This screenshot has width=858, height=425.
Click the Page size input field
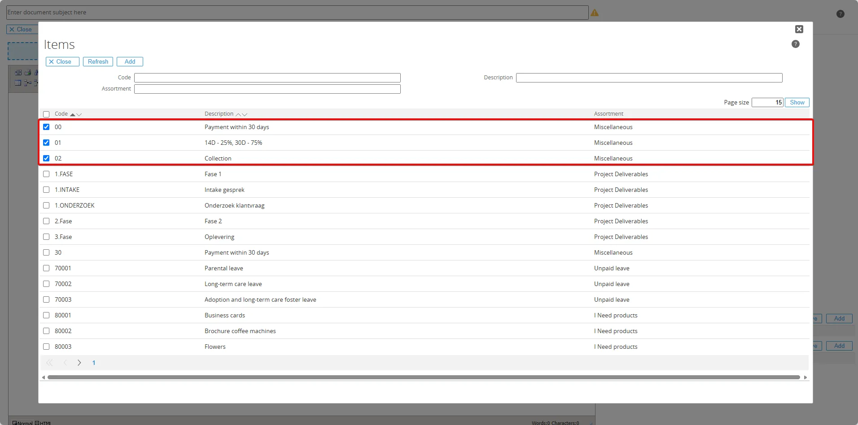point(768,102)
